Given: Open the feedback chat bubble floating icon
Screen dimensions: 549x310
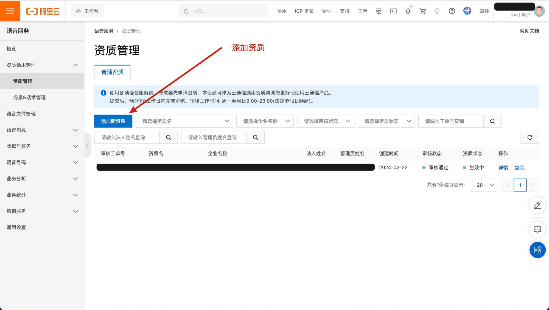Looking at the screenshot, I should coord(537,230).
